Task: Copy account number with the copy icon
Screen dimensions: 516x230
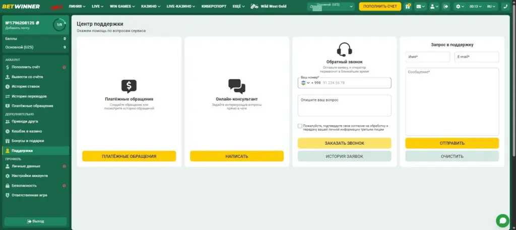Action: (37, 23)
